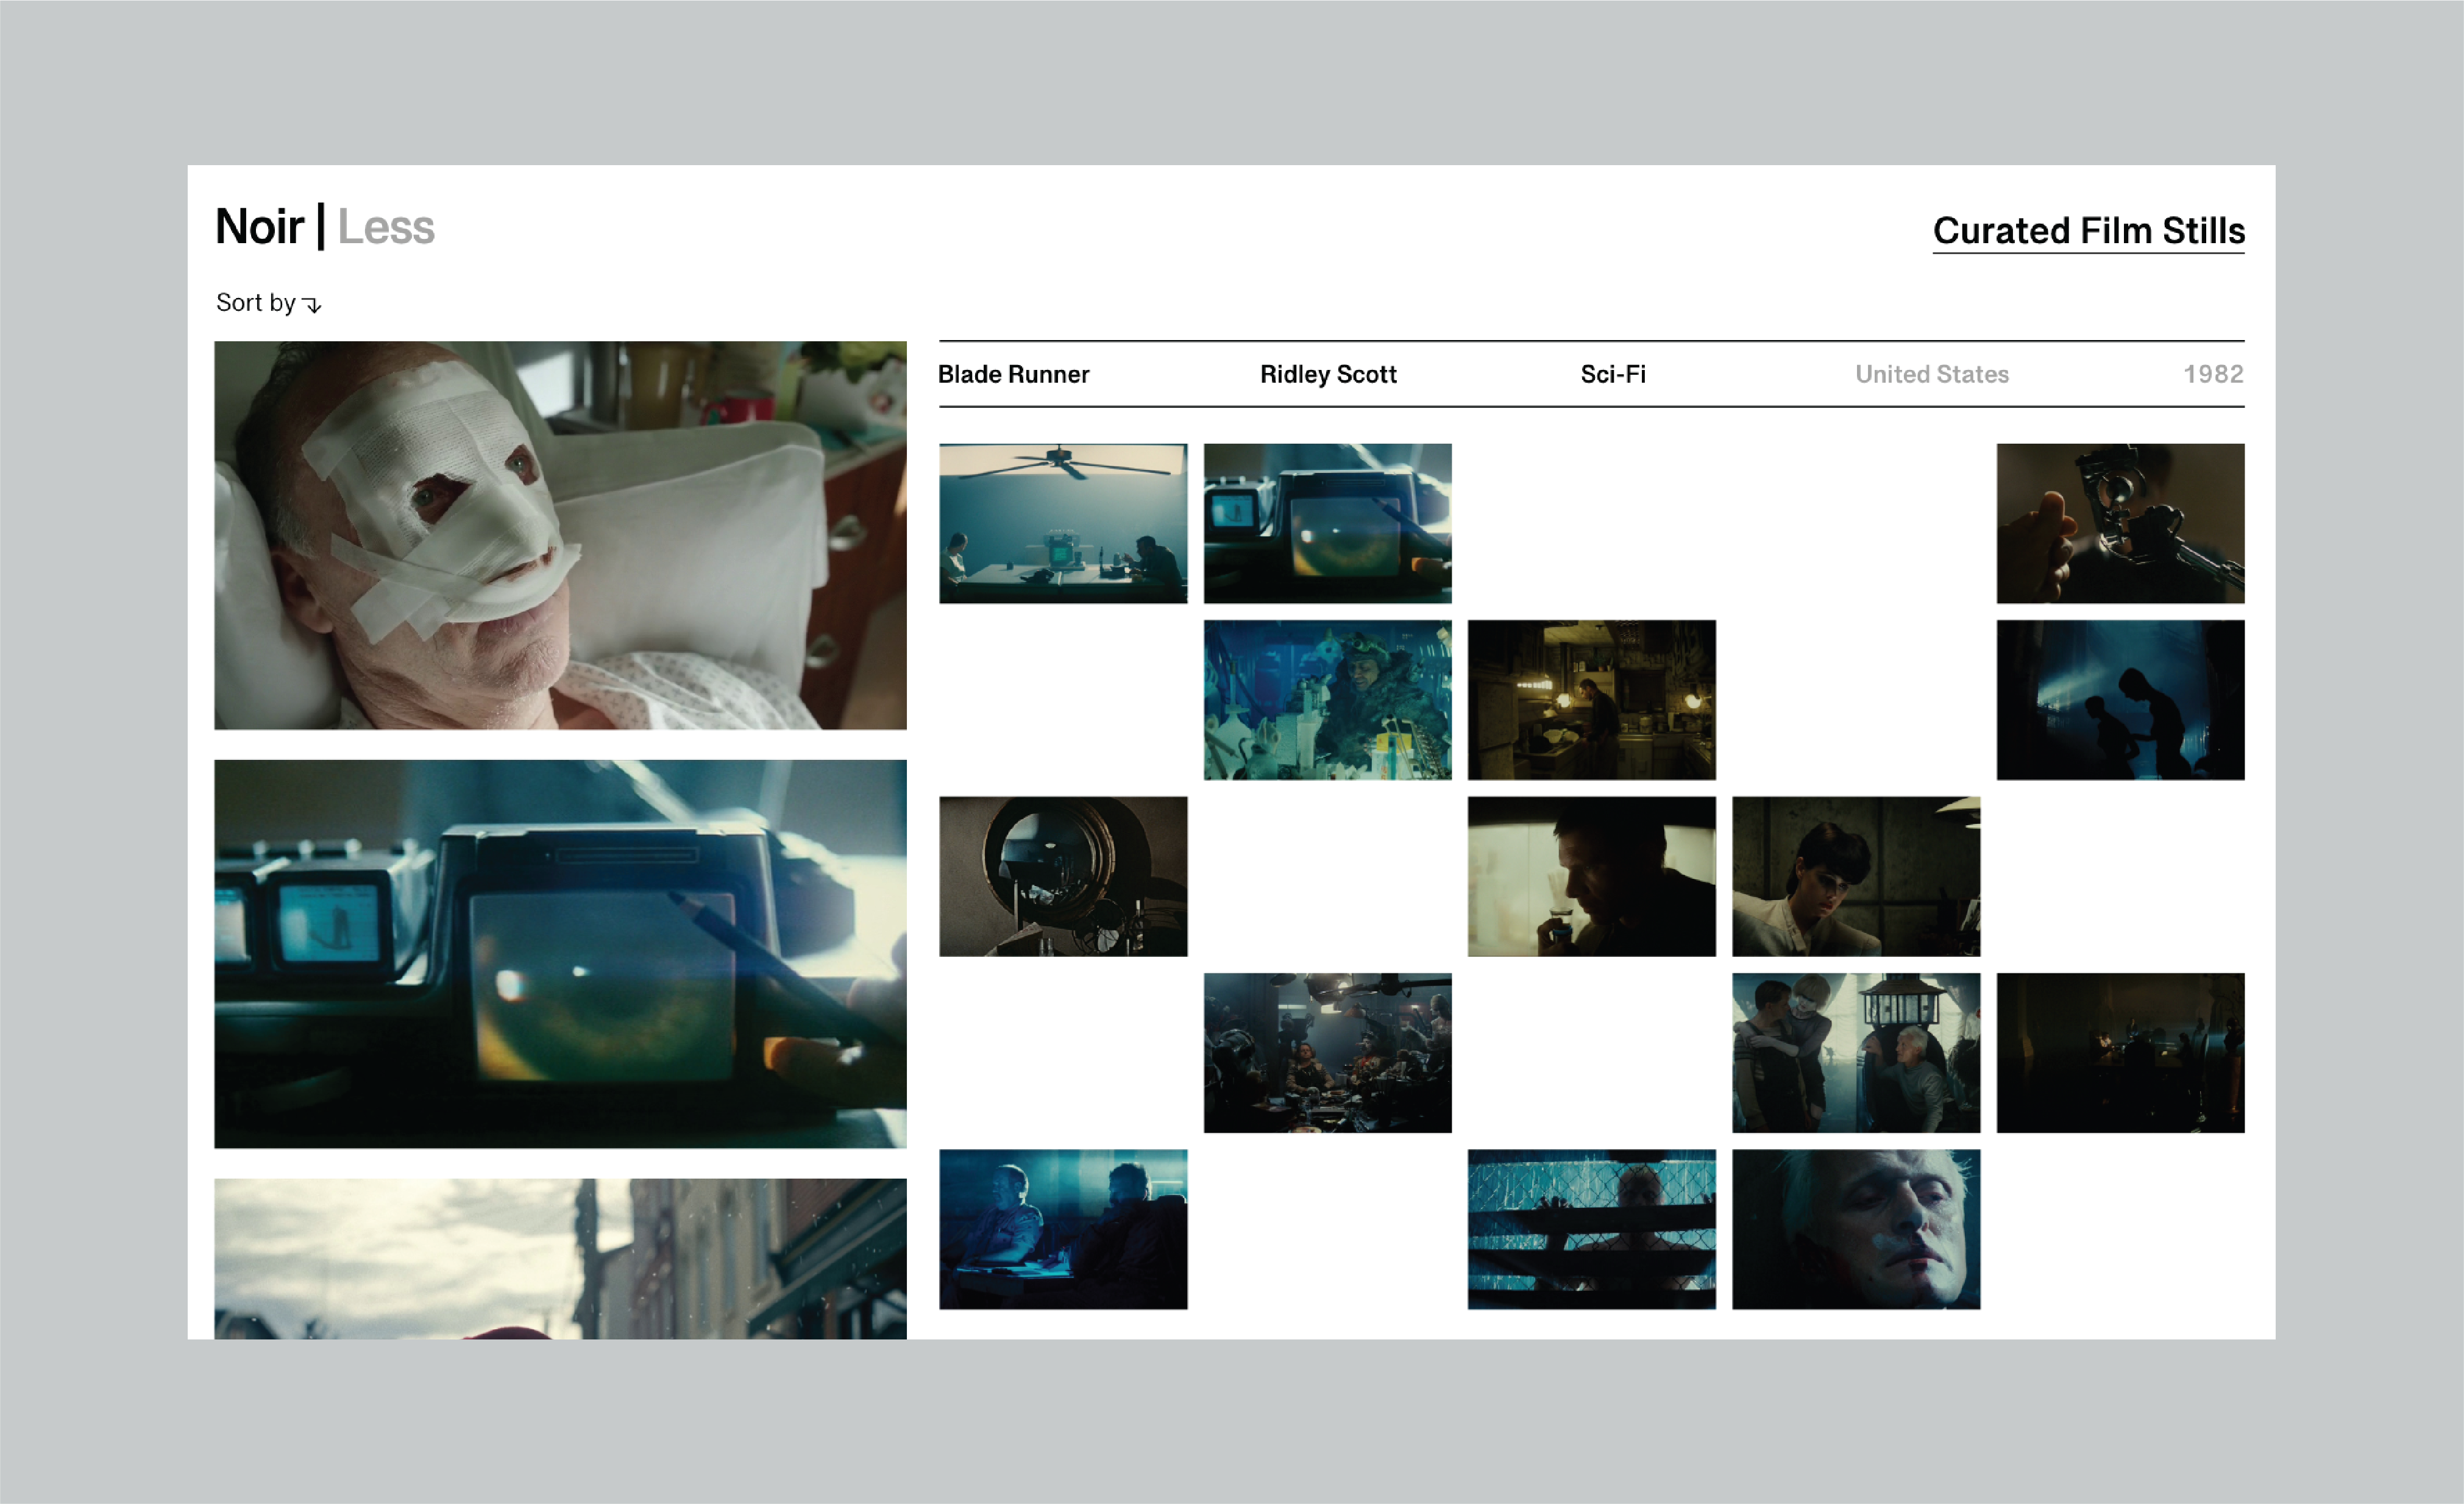The image size is (2464, 1504).
Task: Open the bandaged face man still
Action: pos(560,535)
